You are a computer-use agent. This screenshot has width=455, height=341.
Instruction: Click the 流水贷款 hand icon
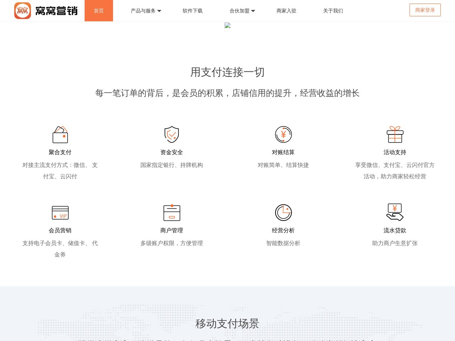coord(395,212)
